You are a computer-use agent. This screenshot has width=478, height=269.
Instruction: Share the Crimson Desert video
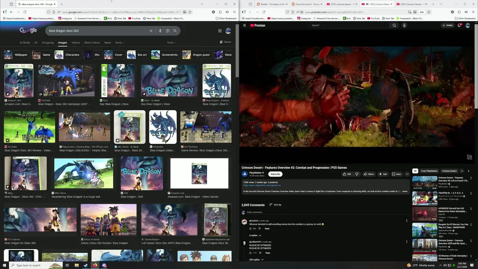pyautogui.click(x=369, y=174)
